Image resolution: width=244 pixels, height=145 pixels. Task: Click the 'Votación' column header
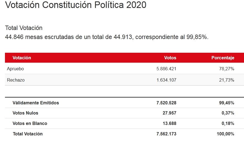[22, 58]
